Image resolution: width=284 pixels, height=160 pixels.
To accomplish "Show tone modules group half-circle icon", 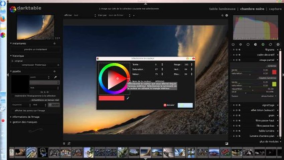I will click(255, 44).
